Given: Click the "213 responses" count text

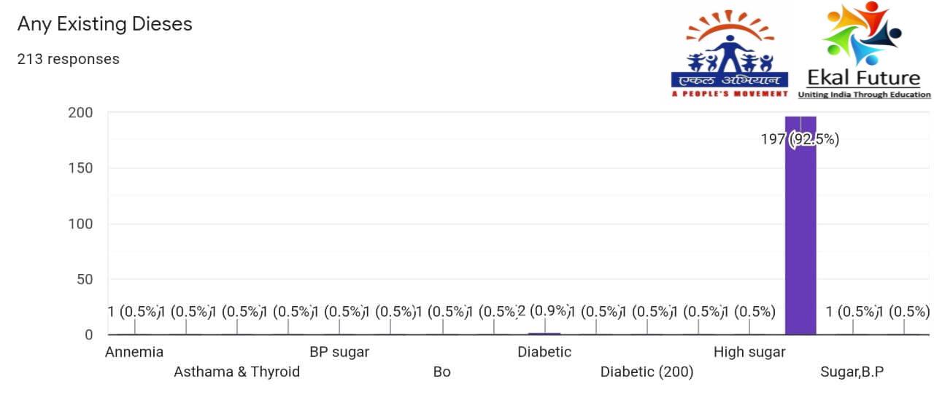Looking at the screenshot, I should [x=68, y=59].
